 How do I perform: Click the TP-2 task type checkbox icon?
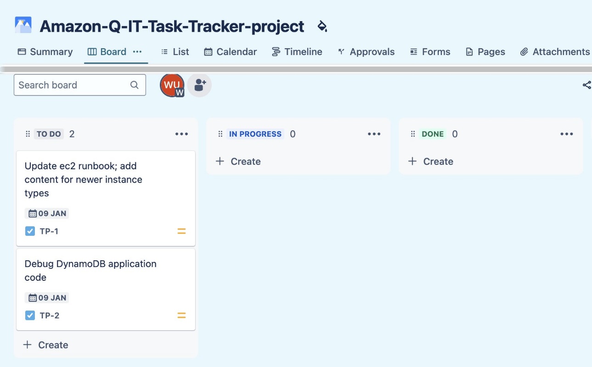coord(30,316)
